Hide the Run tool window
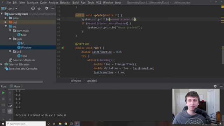 point(221,86)
